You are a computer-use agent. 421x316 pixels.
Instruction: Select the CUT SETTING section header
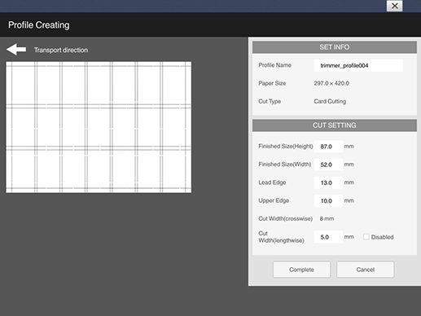(x=335, y=125)
